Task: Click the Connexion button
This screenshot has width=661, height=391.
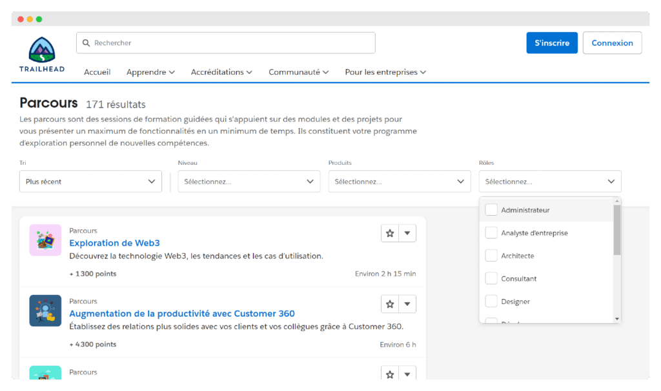Action: [612, 43]
